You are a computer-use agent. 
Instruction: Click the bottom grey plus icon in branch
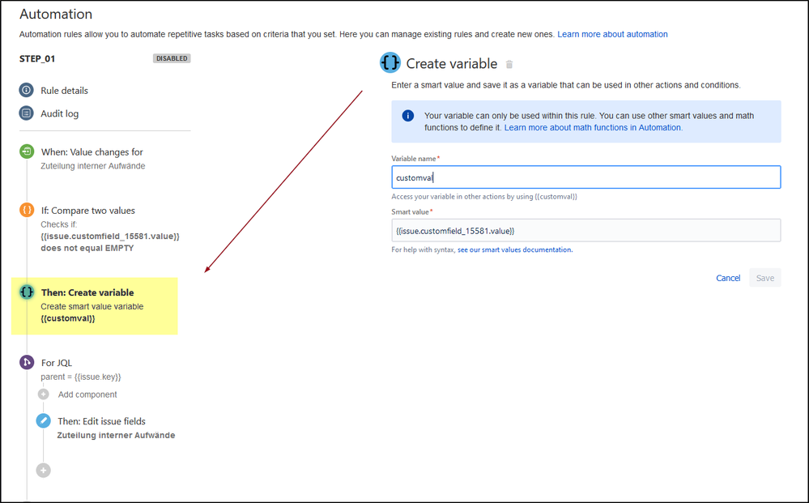(44, 471)
